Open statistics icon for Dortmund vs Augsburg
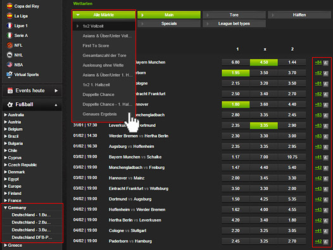This screenshot has width=333, height=250. [x=325, y=200]
